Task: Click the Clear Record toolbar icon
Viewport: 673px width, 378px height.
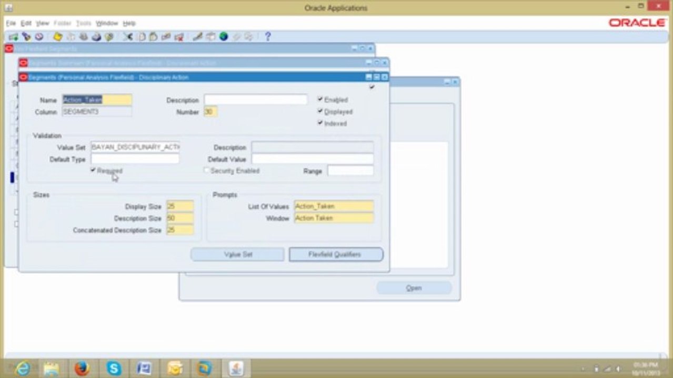Action: (166, 37)
